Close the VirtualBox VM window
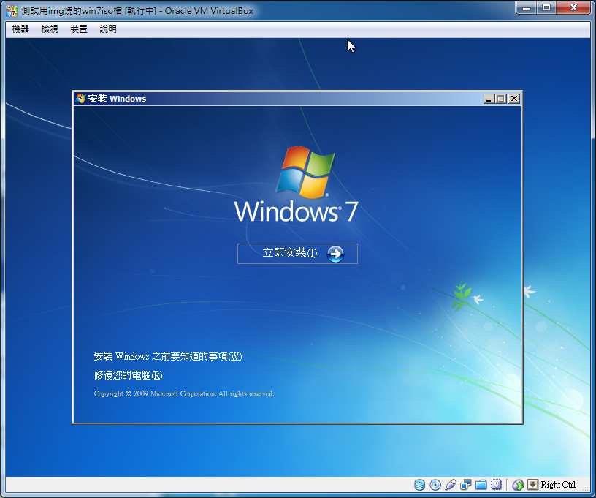This screenshot has width=596, height=498. click(x=573, y=7)
